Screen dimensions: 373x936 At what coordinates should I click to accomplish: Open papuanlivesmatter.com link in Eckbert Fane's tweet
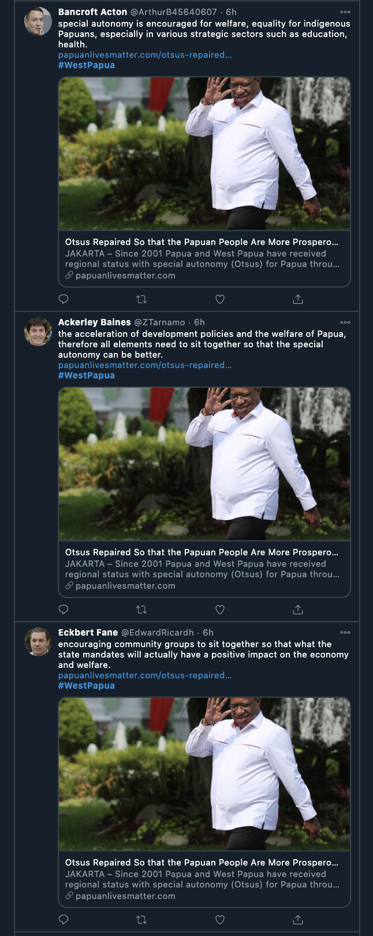145,675
